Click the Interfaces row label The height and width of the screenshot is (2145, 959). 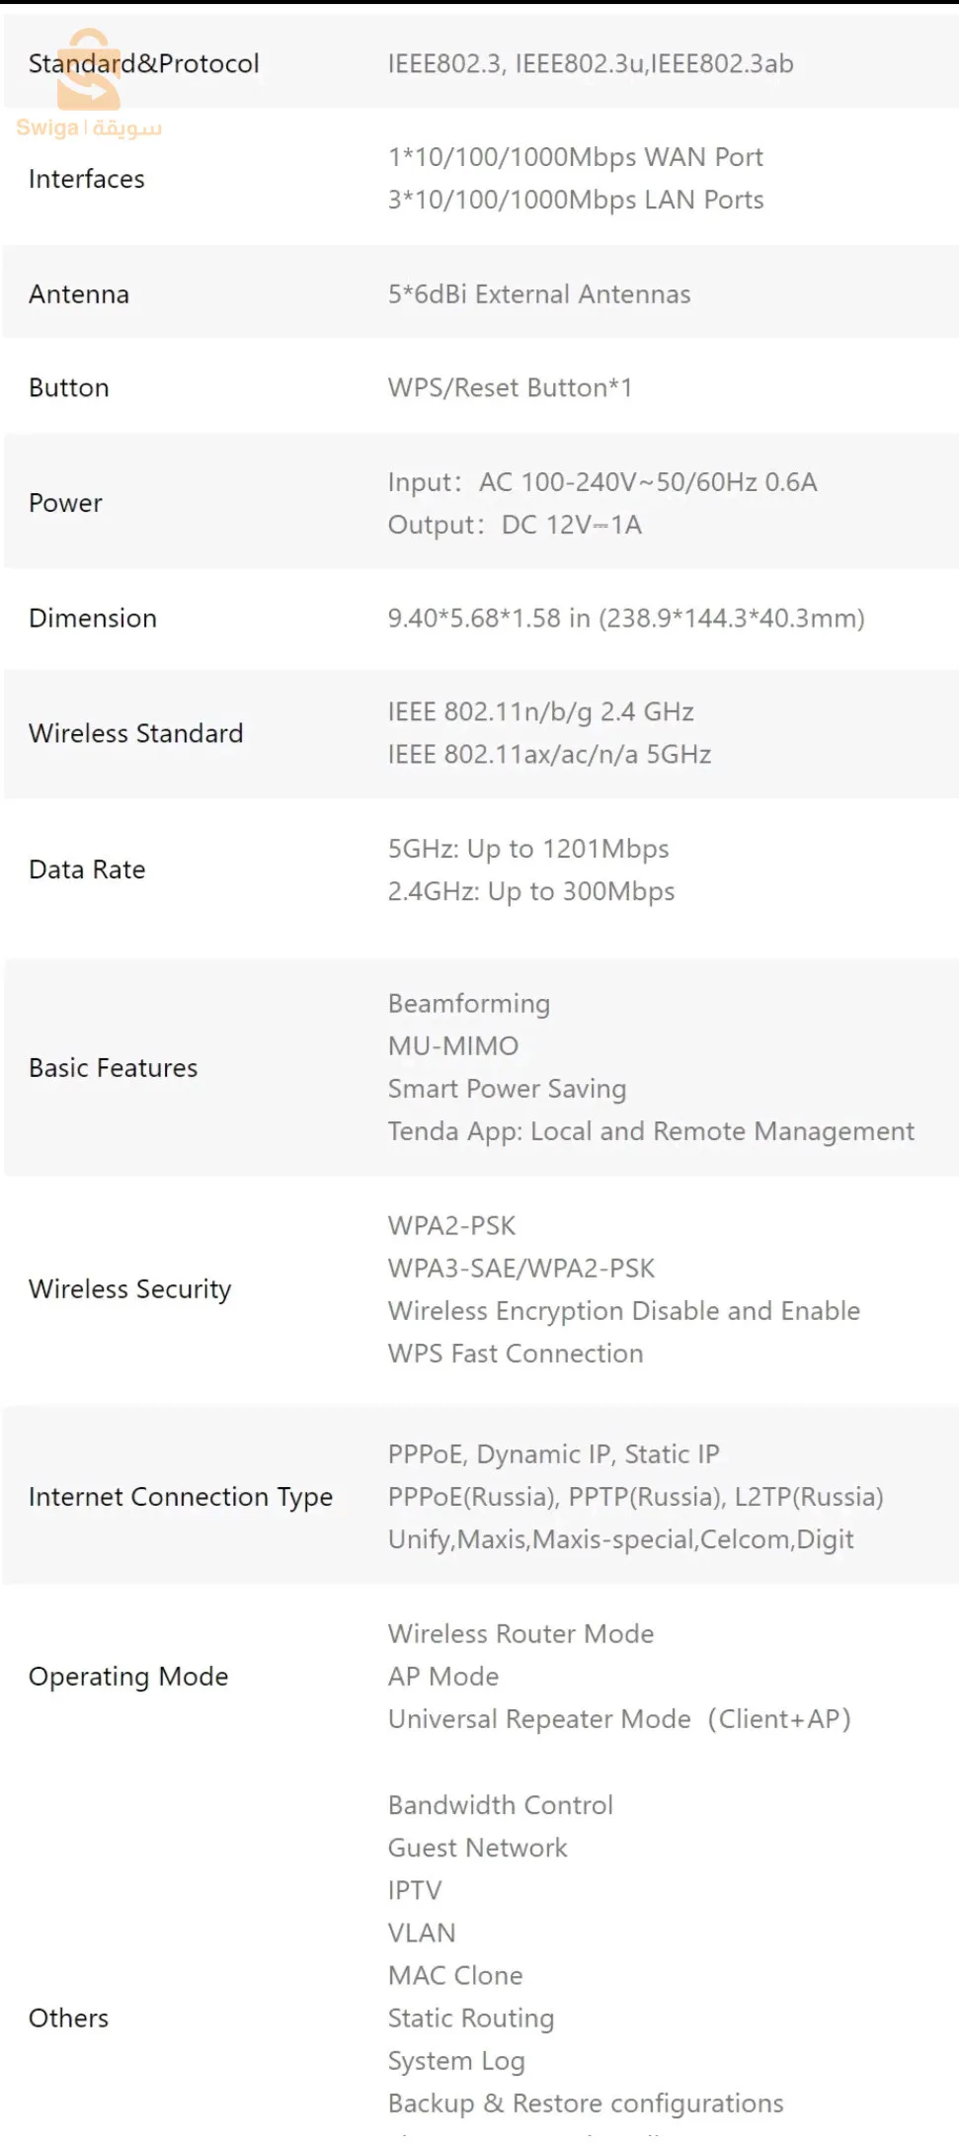pyautogui.click(x=87, y=179)
